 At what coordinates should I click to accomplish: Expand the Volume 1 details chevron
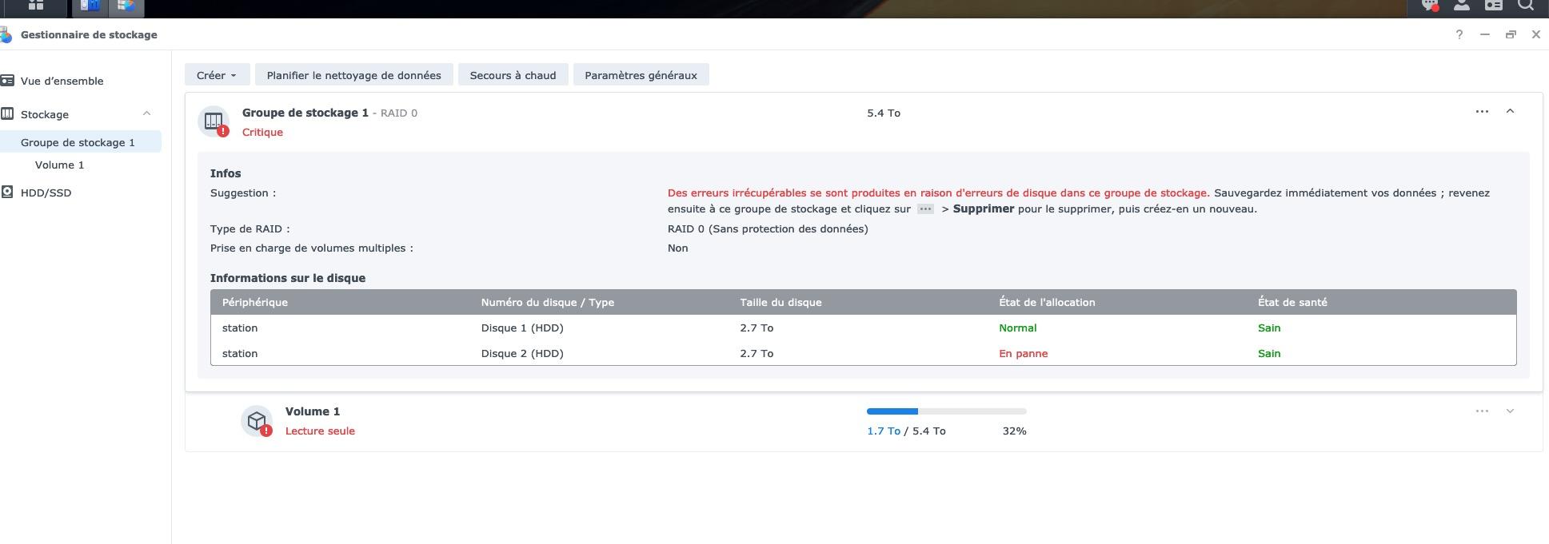(1510, 411)
